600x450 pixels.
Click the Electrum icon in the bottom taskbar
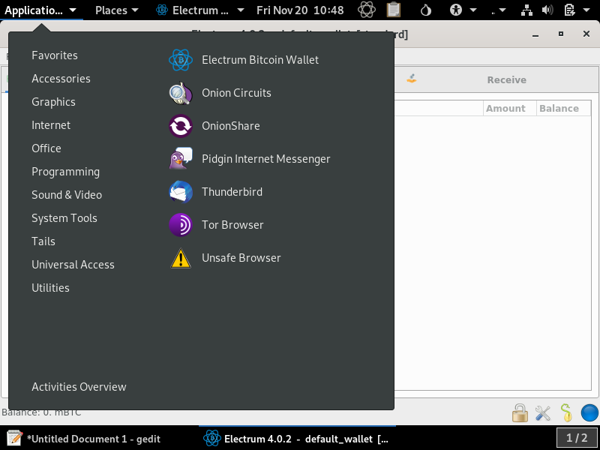pyautogui.click(x=212, y=439)
